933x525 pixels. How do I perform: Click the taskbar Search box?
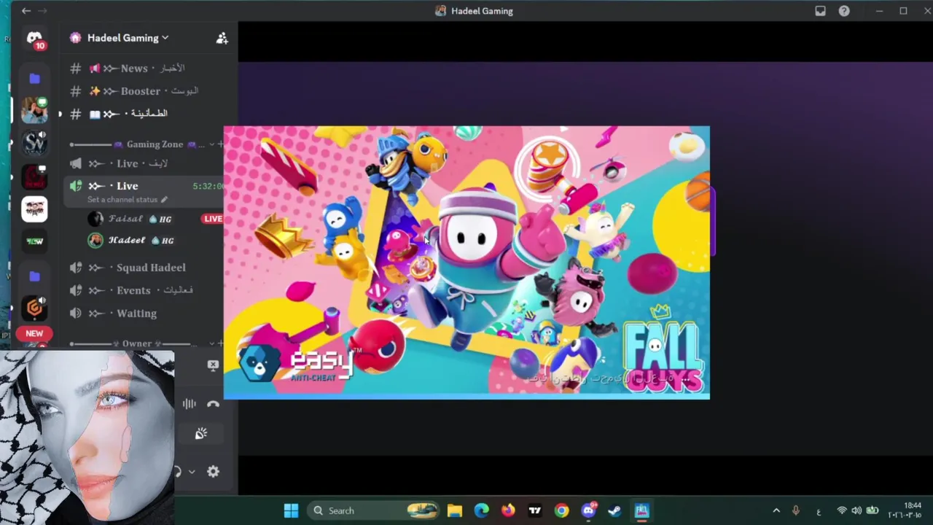click(x=375, y=510)
